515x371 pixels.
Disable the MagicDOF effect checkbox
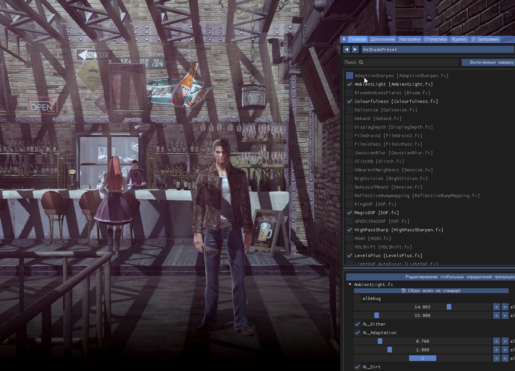pos(349,213)
